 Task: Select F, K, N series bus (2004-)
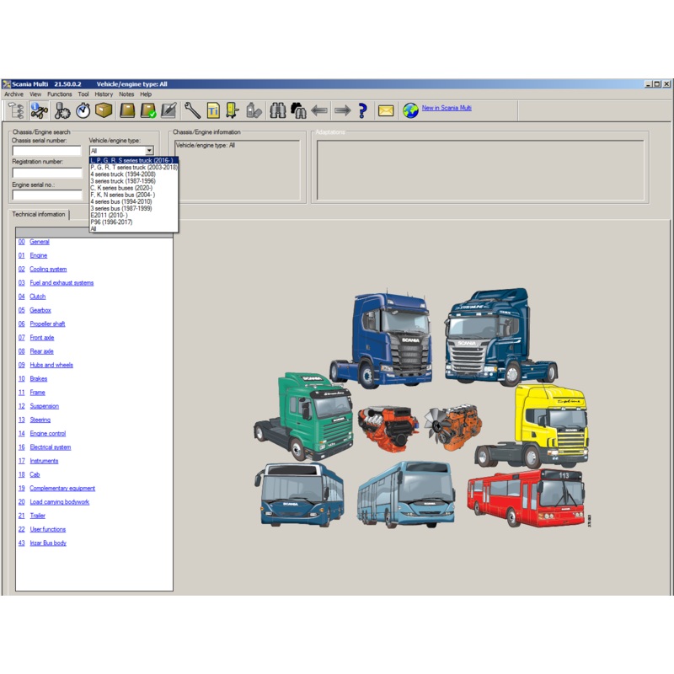click(134, 195)
